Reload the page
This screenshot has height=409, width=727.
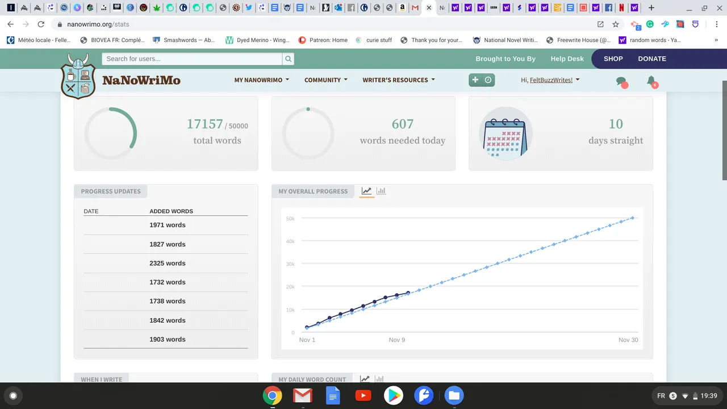[41, 24]
